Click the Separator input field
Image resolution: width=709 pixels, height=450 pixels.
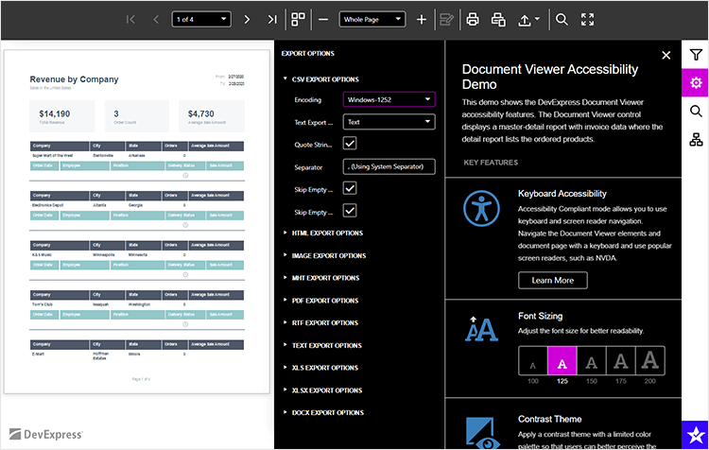point(389,167)
